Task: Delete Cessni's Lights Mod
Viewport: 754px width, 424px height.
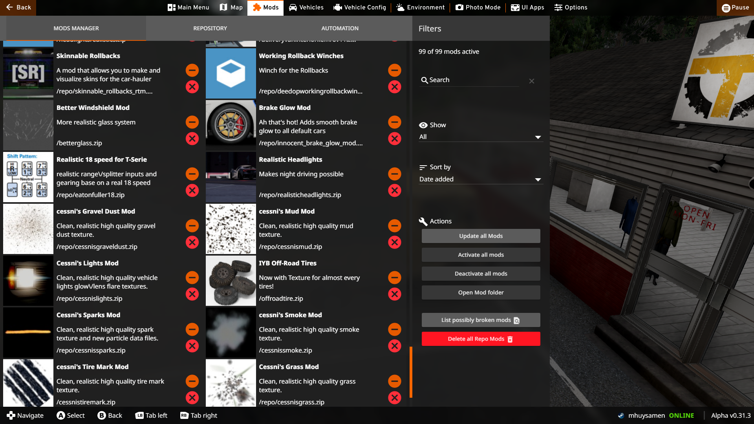Action: [192, 294]
